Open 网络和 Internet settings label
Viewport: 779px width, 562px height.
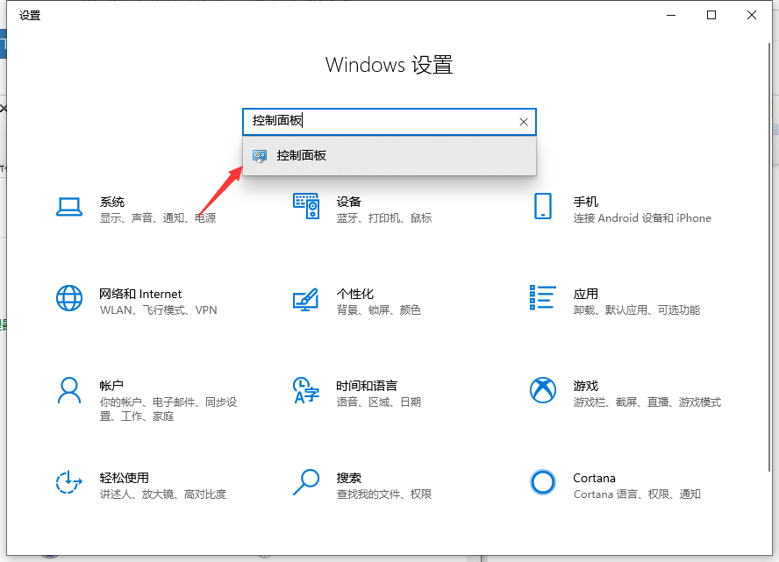140,294
